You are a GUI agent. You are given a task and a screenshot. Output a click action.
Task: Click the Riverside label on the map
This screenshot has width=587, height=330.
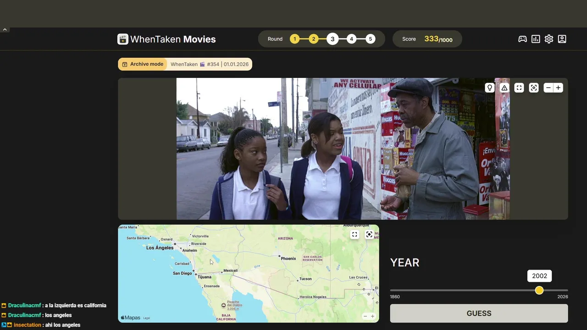[x=199, y=244]
